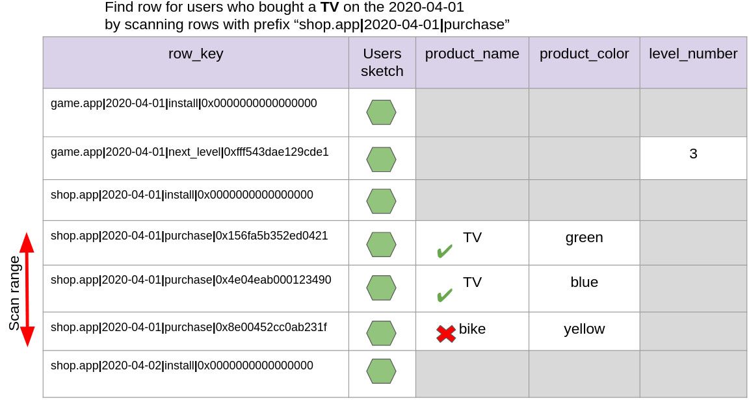
Task: Click the Users sketch column header
Action: click(382, 62)
